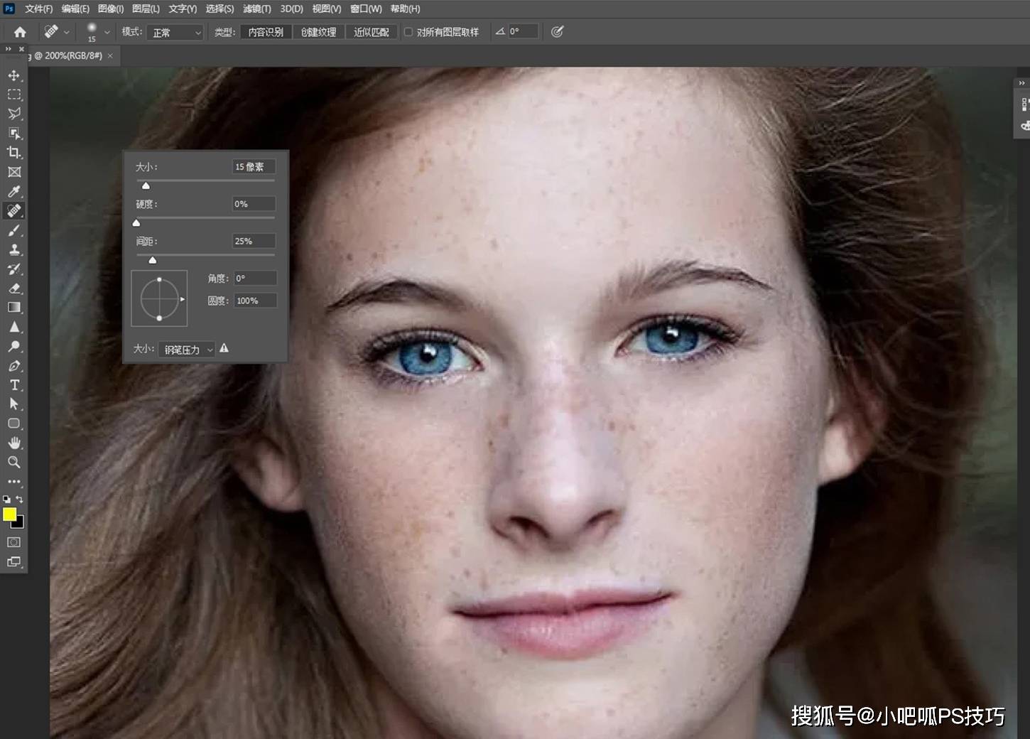Open the 模式 正常 dropdown
This screenshot has height=739, width=1030.
pos(175,33)
